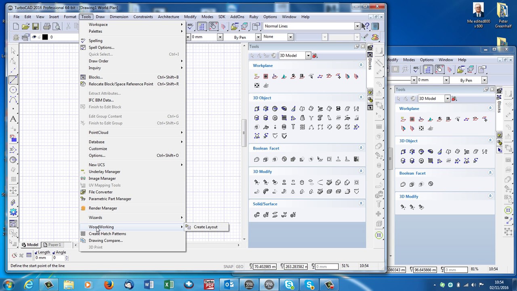Switch to the Paper 1 tab
Viewport: 517px width, 291px height.
pyautogui.click(x=52, y=245)
